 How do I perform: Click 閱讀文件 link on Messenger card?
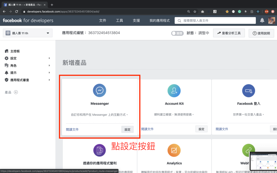pos(72,129)
